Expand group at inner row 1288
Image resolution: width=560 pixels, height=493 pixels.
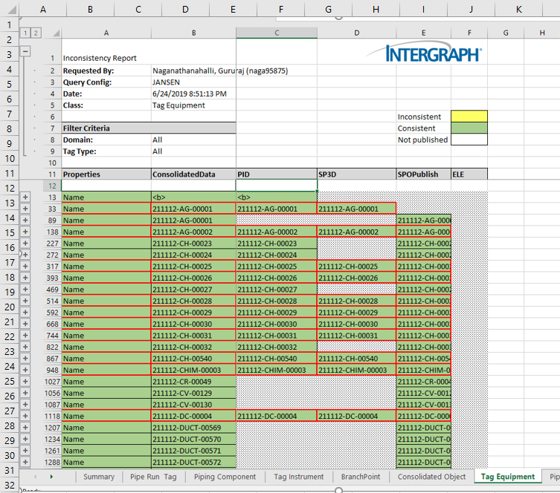tap(26, 462)
